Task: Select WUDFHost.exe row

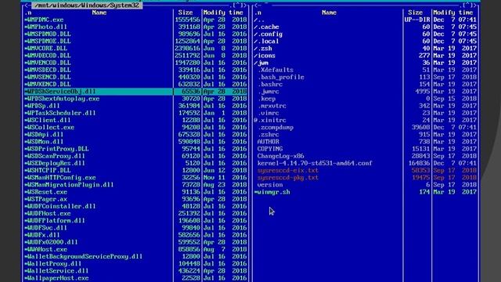Action: click(x=135, y=214)
